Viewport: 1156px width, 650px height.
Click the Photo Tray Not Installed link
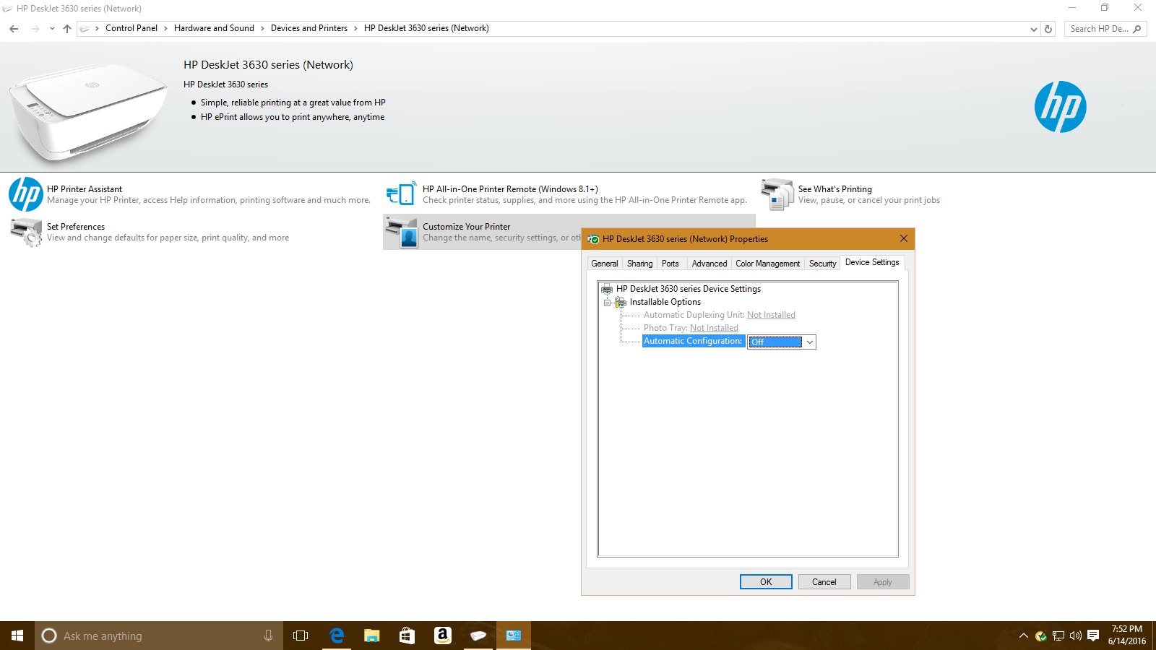coord(714,328)
